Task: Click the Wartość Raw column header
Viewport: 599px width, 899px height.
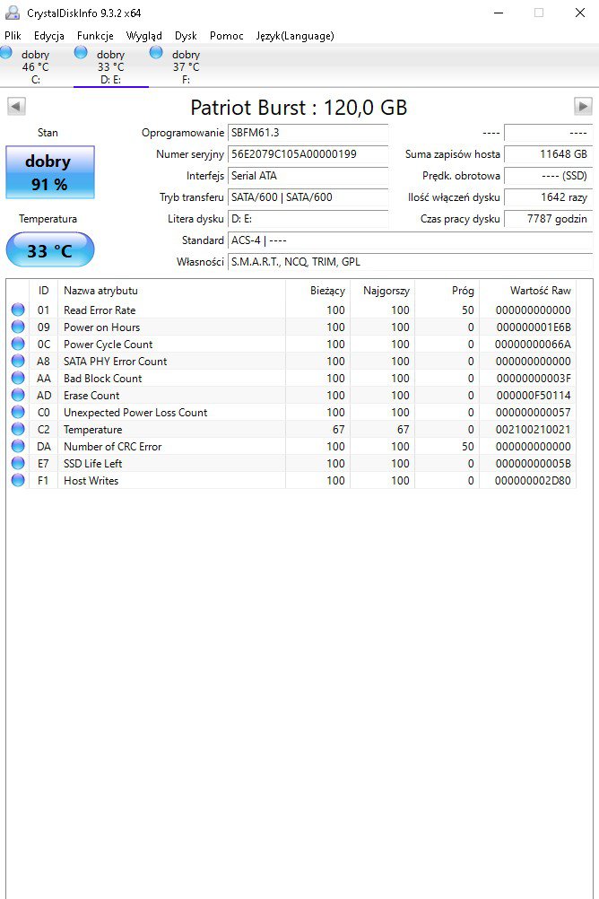Action: point(528,290)
